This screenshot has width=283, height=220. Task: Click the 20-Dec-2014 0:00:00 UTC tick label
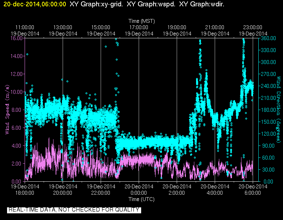[x=139, y=189]
